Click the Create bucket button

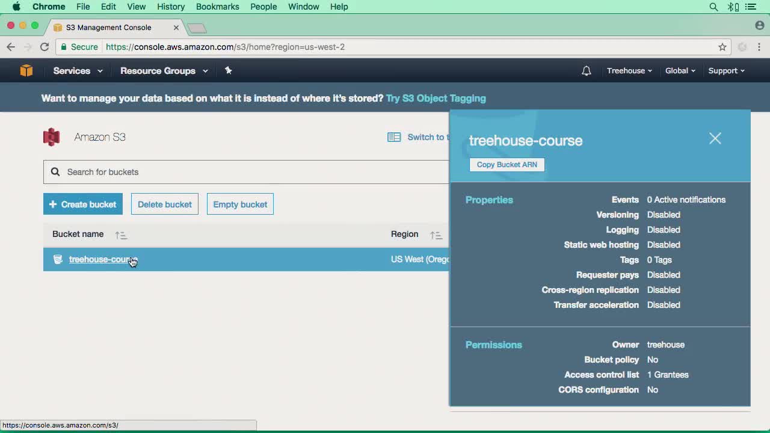[x=83, y=204]
